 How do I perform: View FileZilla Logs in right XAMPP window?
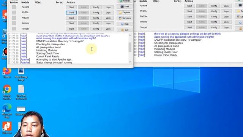226,17
